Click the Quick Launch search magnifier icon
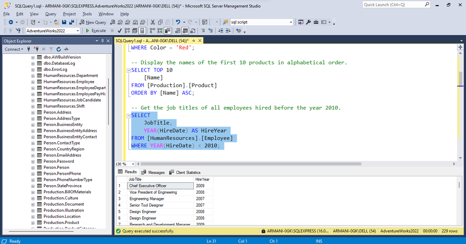This screenshot has width=466, height=244. point(426,5)
